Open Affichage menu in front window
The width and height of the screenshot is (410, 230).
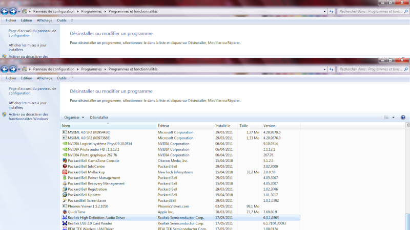pyautogui.click(x=45, y=78)
